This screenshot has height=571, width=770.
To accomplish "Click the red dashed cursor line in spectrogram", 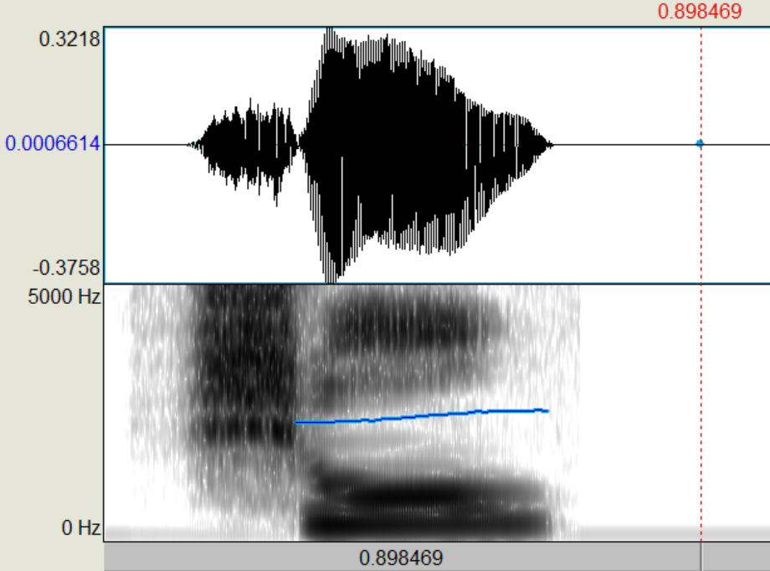I will 701,410.
